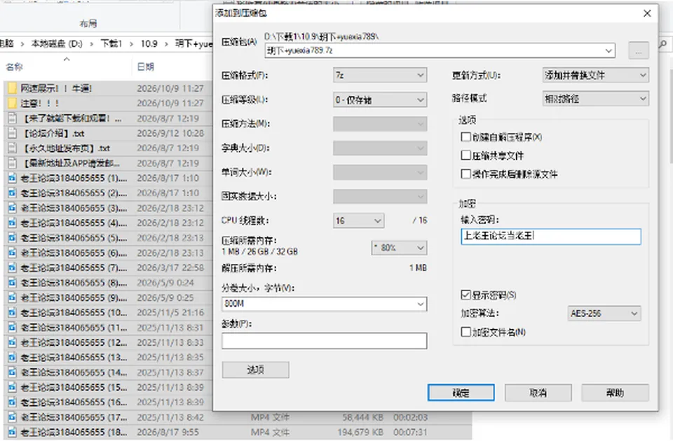Select video icon of 老王论坛3184065655 (1)
Viewport: 673px width, 441px height.
pos(13,178)
